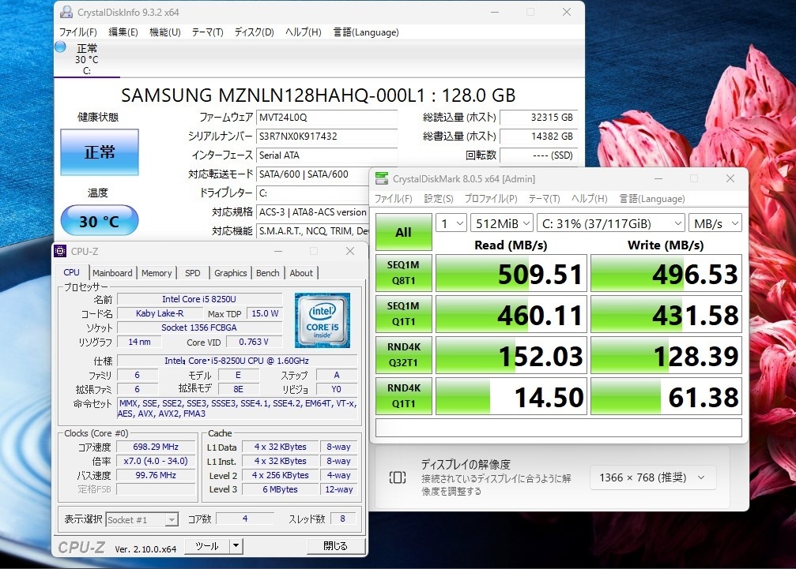The image size is (796, 569).
Task: Click the ツール button in CPU-Z
Action: pos(206,545)
